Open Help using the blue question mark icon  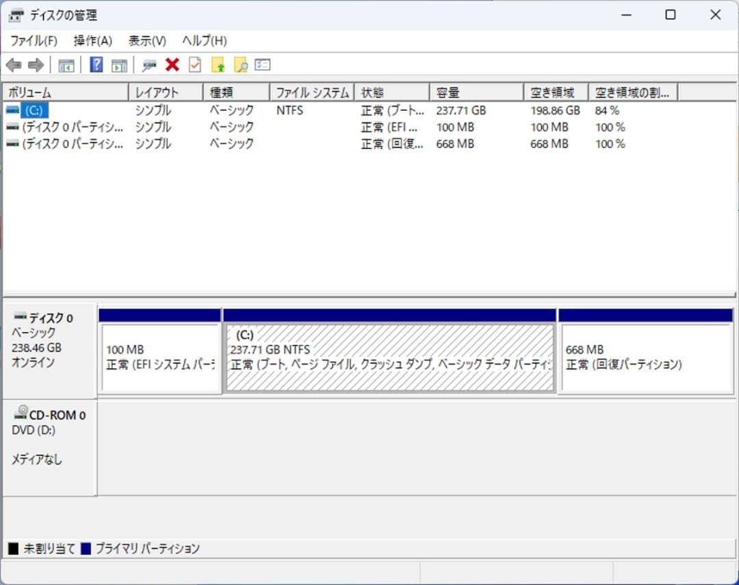click(x=96, y=64)
